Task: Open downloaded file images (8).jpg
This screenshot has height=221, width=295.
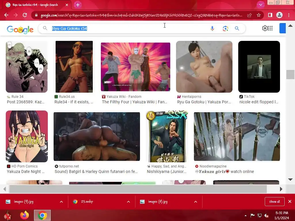Action: [x=158, y=202]
